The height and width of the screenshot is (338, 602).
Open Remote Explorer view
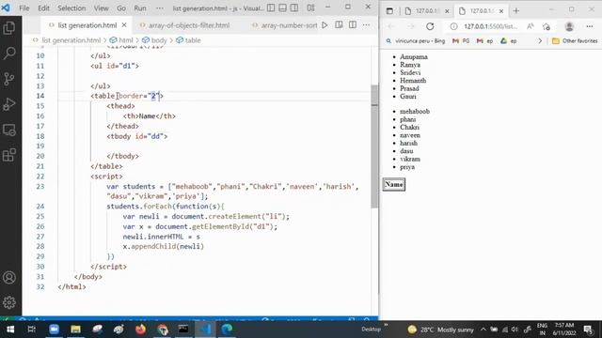click(9, 130)
